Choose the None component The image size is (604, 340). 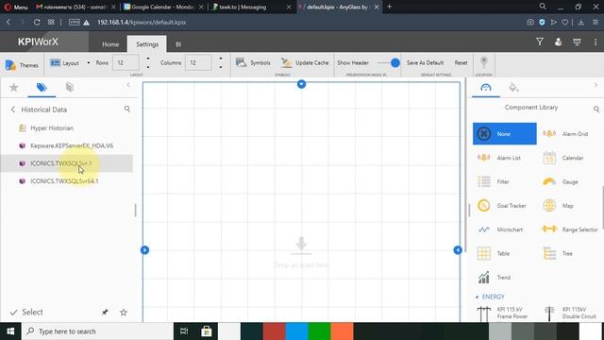pos(505,134)
